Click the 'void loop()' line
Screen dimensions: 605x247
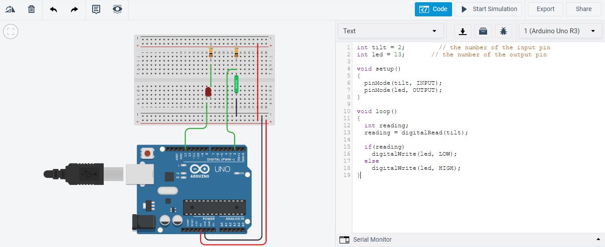pyautogui.click(x=377, y=111)
